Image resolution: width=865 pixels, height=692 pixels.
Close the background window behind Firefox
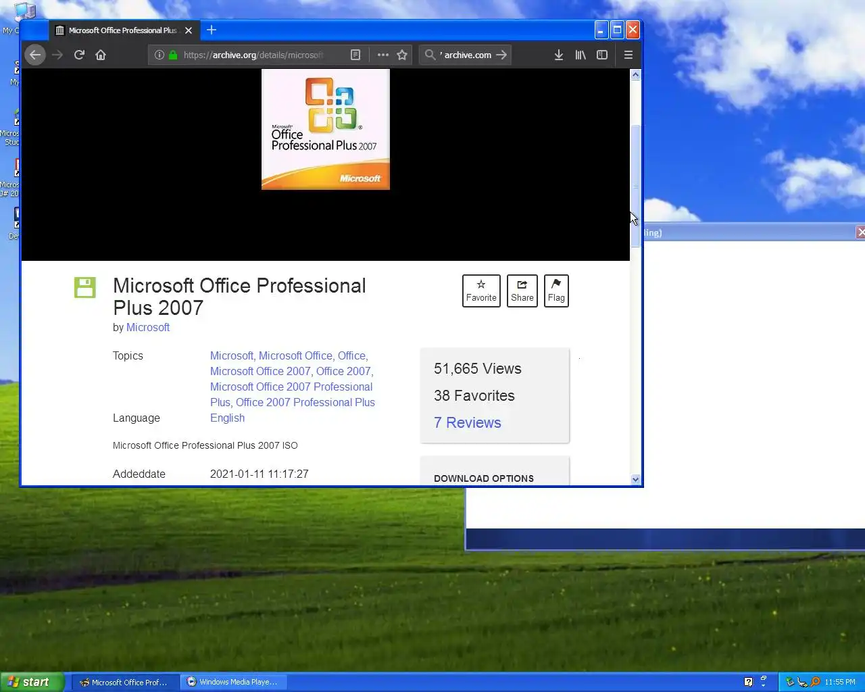[860, 232]
